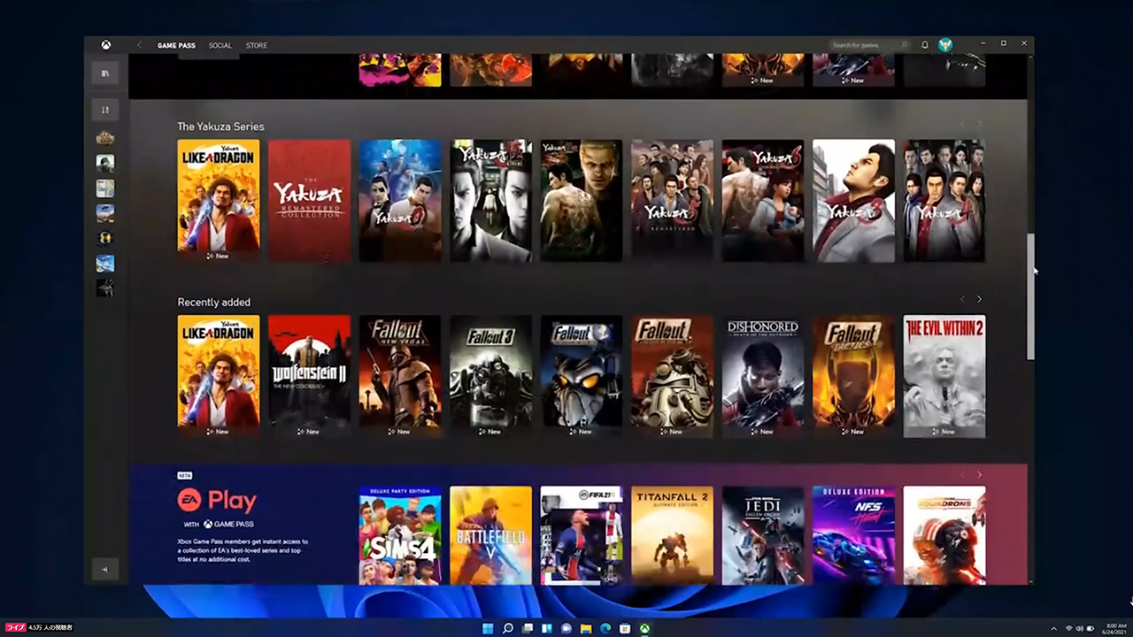Open the Widgets panel from the taskbar
Screen dimensions: 1133x637
547,629
